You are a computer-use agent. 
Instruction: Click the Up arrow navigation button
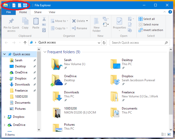[25, 43]
